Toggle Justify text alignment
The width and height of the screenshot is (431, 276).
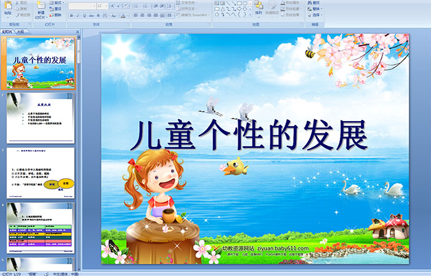(156, 15)
